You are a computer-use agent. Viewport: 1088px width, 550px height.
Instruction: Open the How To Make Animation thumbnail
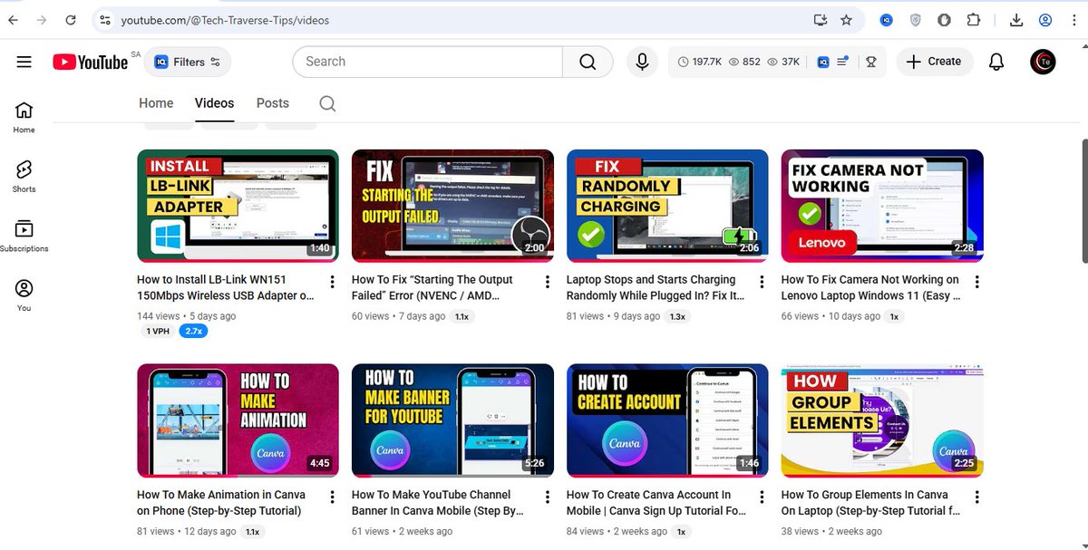pos(238,420)
